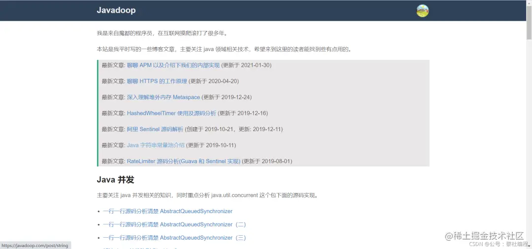Click the scrollbar up arrow

coord(529,2)
